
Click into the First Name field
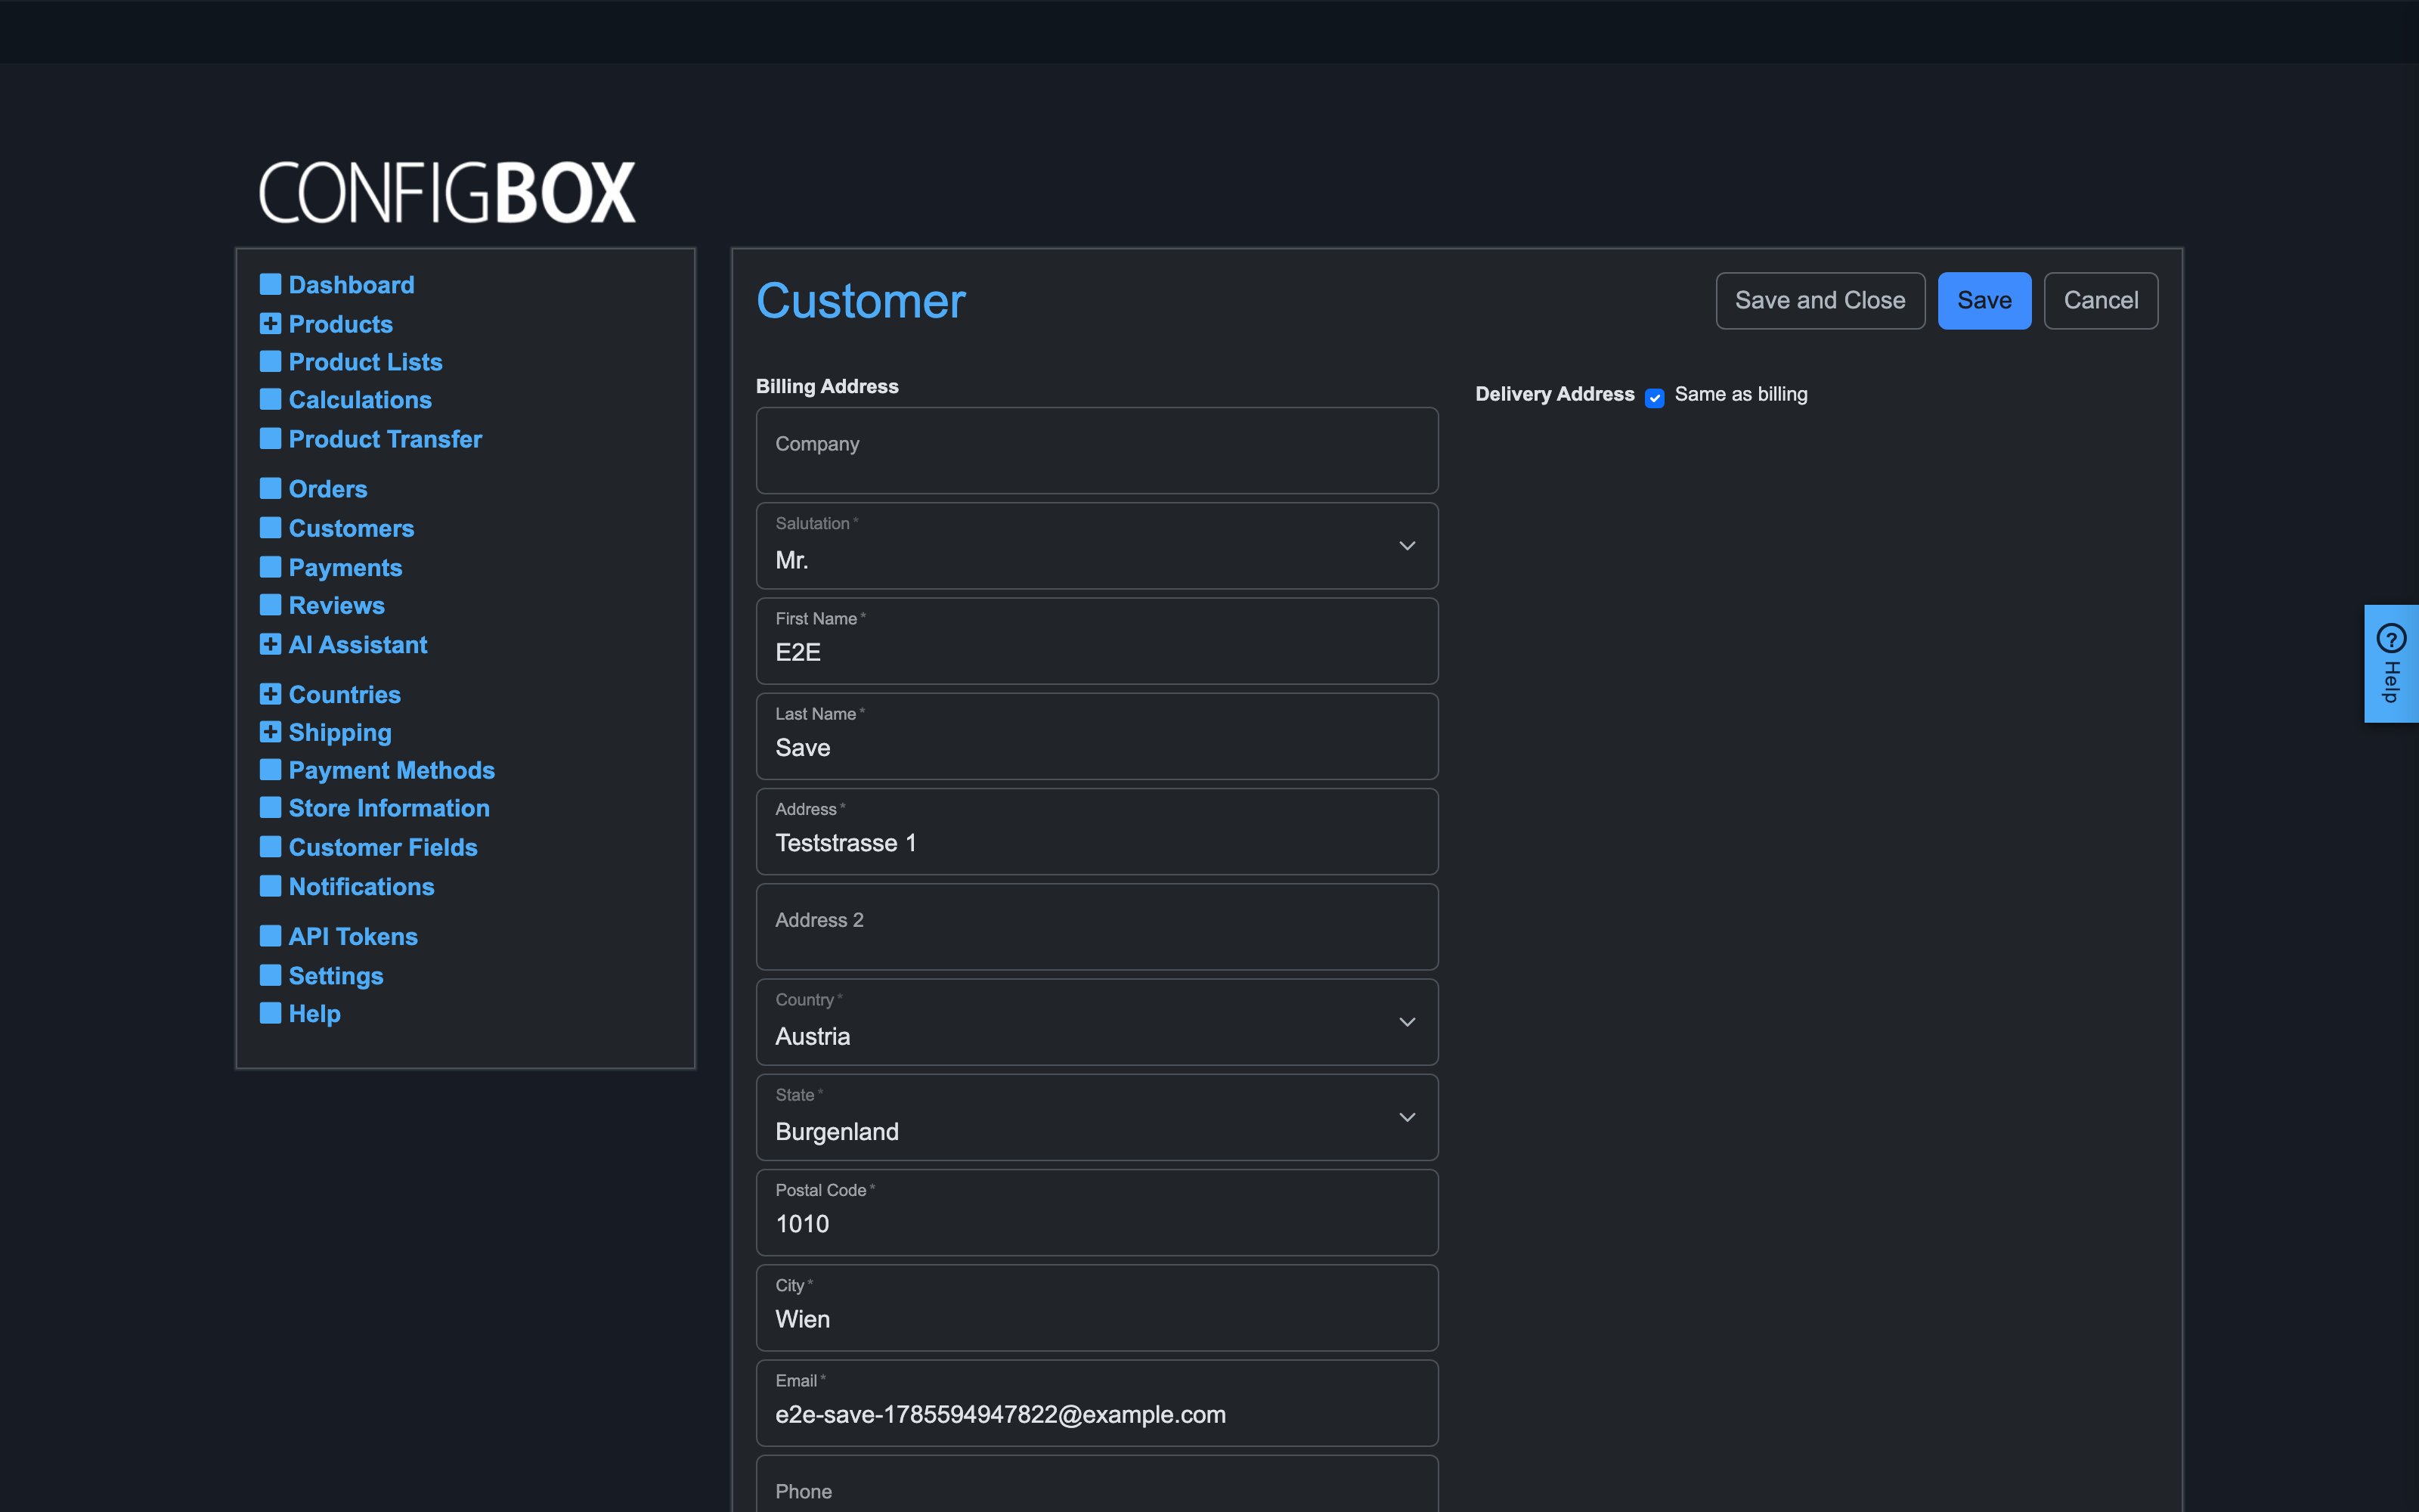[1097, 641]
